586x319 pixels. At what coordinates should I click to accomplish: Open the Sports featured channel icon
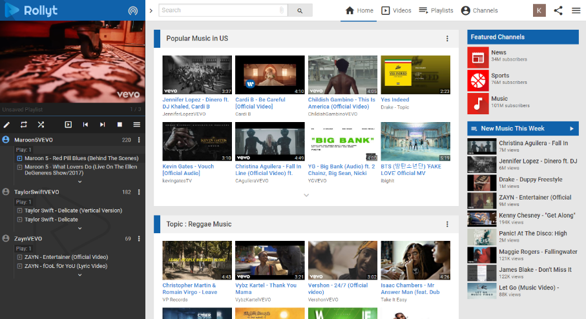[478, 80]
